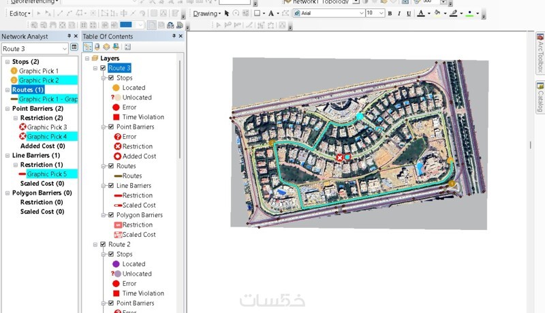Screen dimensions: 545x313
Task: Open Table Of Contents Options icon
Action: point(127,47)
